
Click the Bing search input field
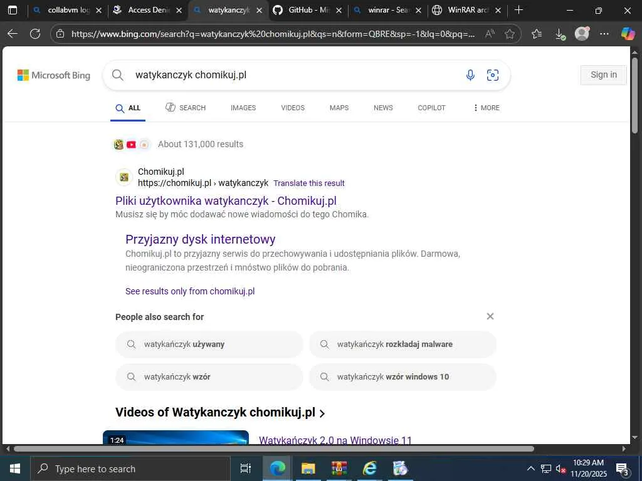click(x=295, y=75)
